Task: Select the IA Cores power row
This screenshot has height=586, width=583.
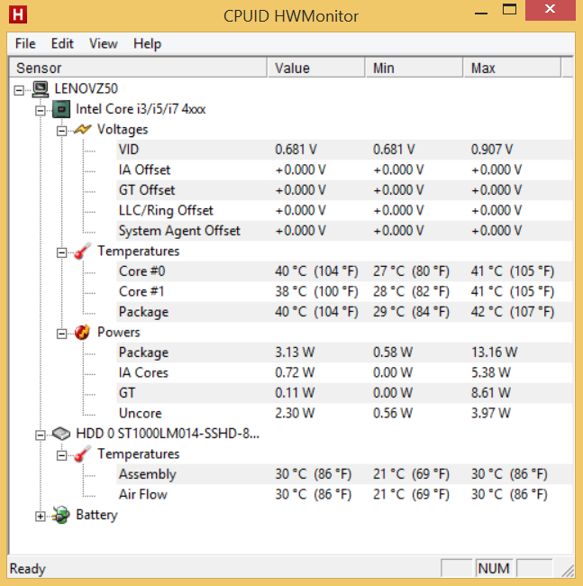Action: point(344,372)
